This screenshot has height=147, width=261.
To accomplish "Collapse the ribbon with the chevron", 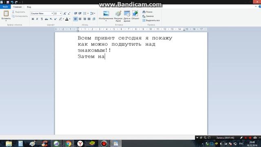I will point(256,7).
